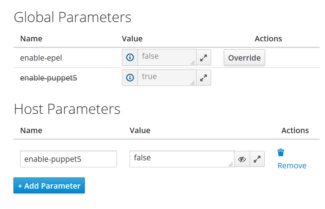Click the disabled global enable-puppet5 value showing true
Viewport: 325px width, 209px height.
[164, 77]
